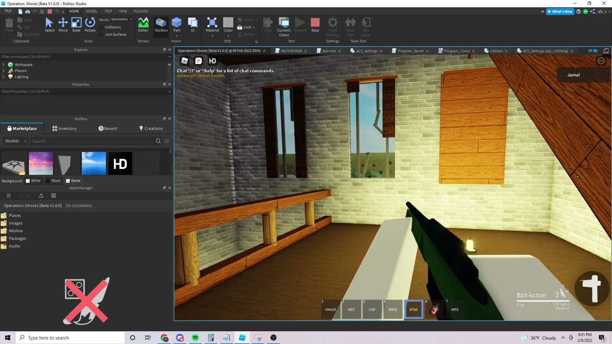The height and width of the screenshot is (344, 612).
Task: Open the three-dots menu in the game viewport
Action: click(601, 61)
